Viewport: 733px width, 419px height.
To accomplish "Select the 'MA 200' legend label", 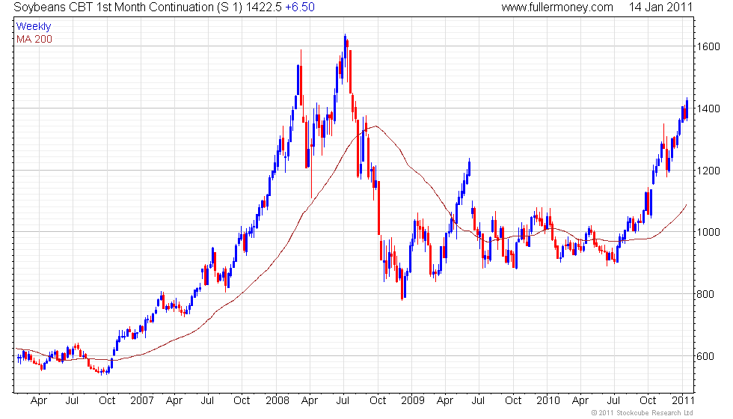I will pyautogui.click(x=34, y=39).
